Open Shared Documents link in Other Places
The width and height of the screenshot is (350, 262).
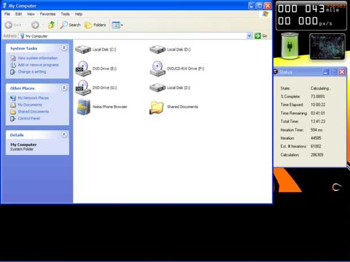coord(33,112)
